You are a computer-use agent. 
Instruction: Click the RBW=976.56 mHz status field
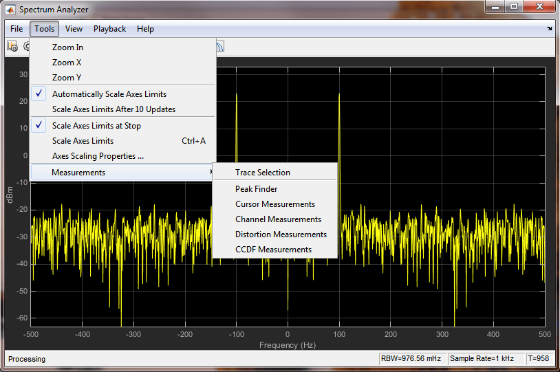[x=411, y=358]
